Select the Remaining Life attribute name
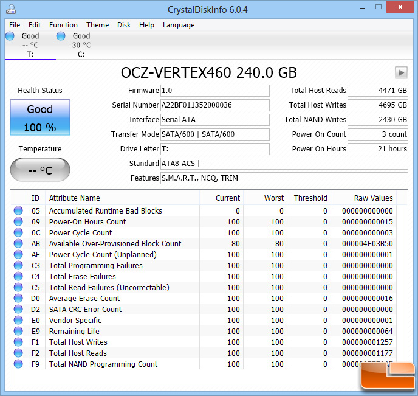This screenshot has height=396, width=418. coord(74,331)
